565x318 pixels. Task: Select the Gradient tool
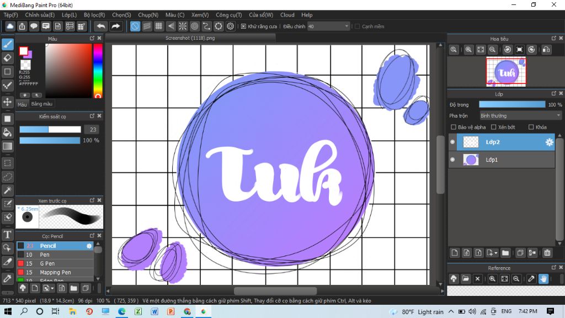coord(8,146)
